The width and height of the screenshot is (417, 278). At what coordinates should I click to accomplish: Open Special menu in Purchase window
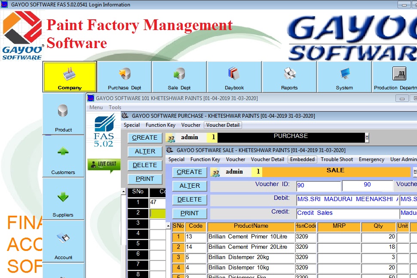(132, 125)
